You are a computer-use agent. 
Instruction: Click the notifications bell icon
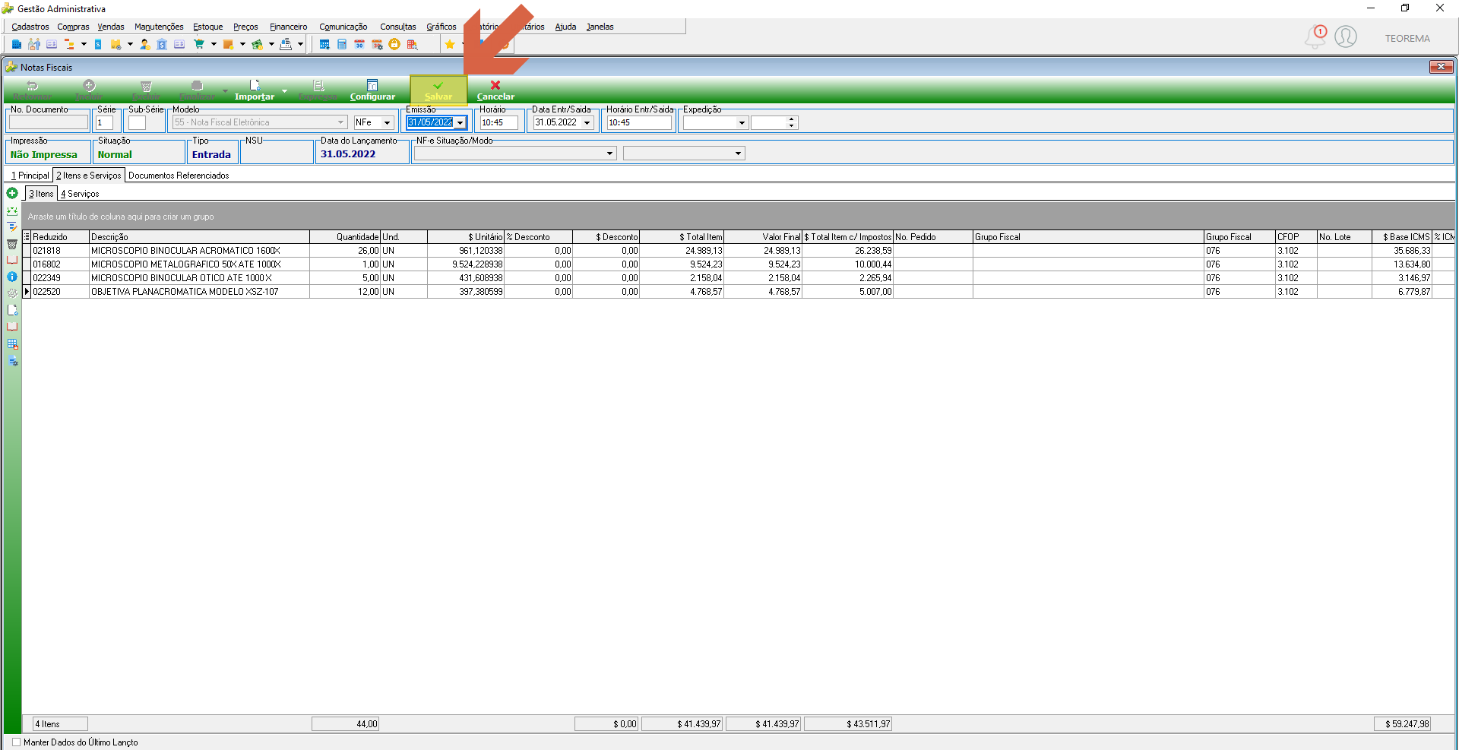(1315, 36)
